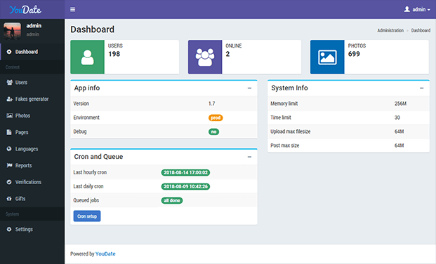Click the blue Photos stat icon
The width and height of the screenshot is (436, 264).
click(x=327, y=57)
